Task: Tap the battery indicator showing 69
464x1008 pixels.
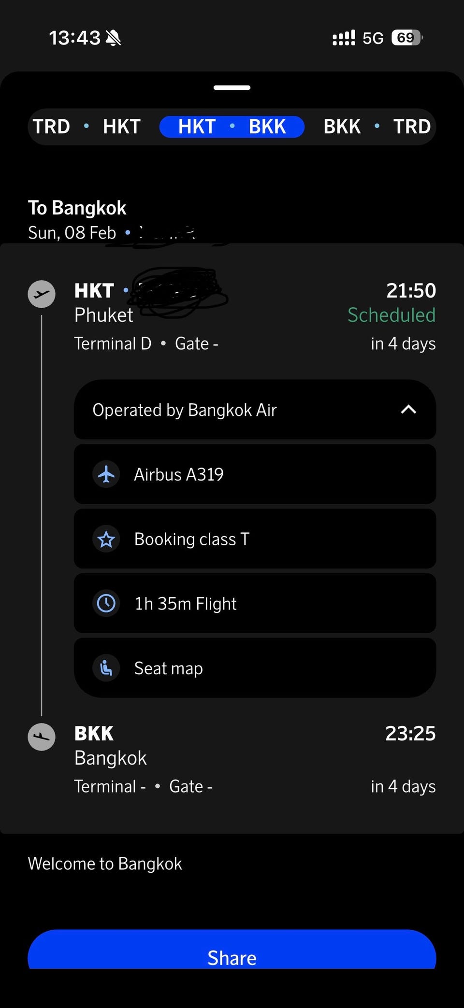Action: [x=406, y=38]
